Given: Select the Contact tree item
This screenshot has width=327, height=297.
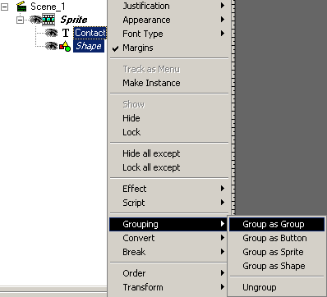Looking at the screenshot, I should coord(90,33).
